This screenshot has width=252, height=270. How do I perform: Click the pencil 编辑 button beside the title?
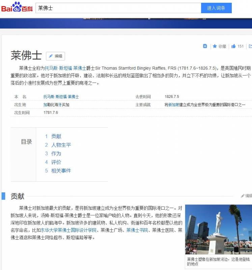coord(55,56)
